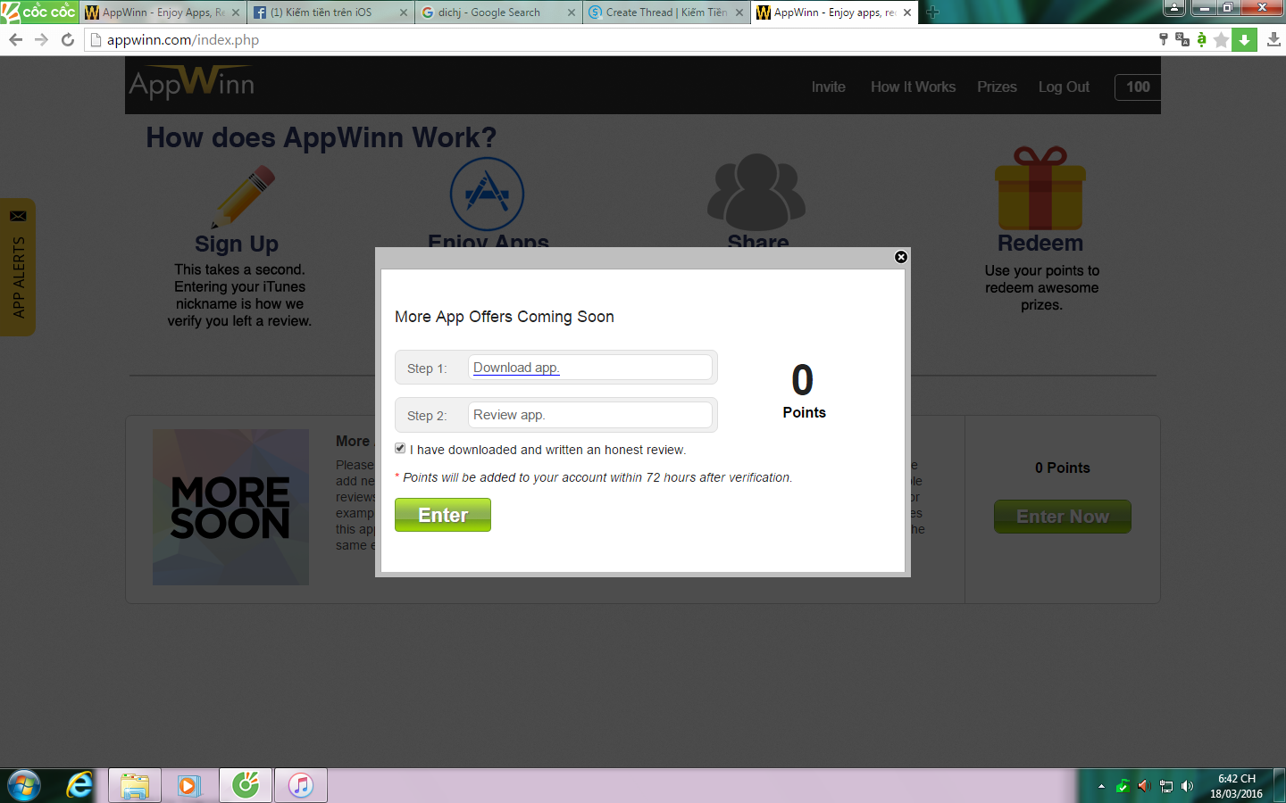Uncheck the honest review confirmation checkbox
The height and width of the screenshot is (803, 1286).
pos(400,449)
